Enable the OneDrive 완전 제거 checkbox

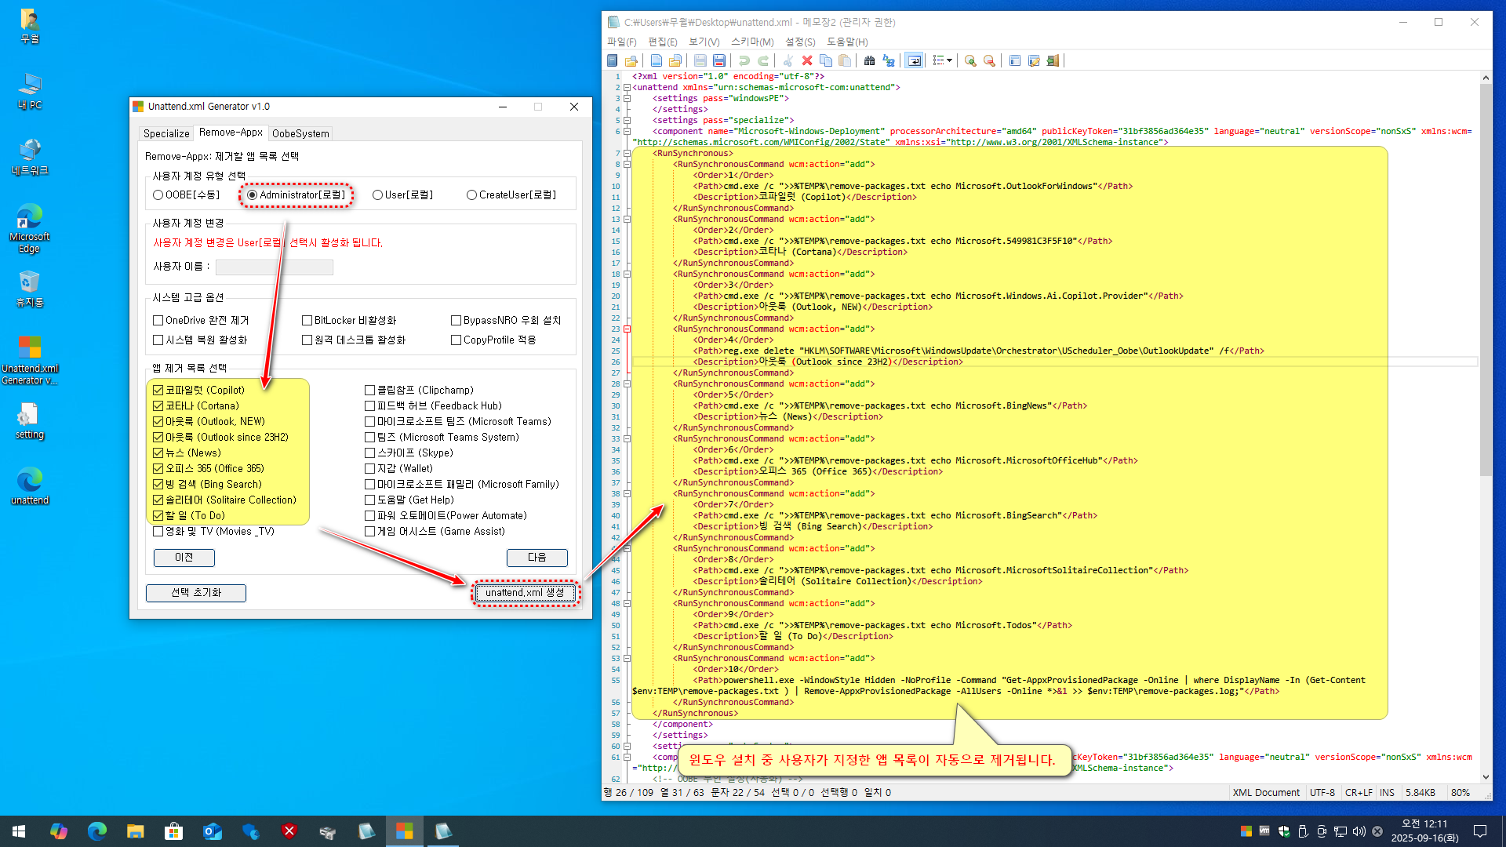click(x=158, y=321)
